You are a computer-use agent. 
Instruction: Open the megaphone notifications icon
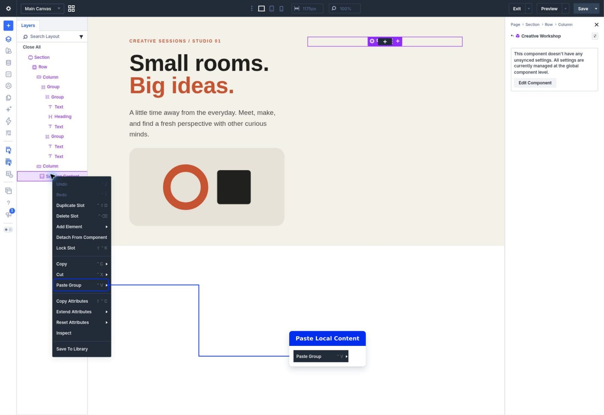pos(8,214)
